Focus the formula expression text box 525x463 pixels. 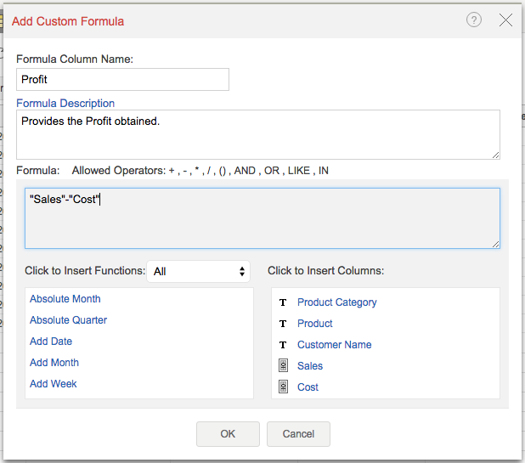[x=262, y=218]
